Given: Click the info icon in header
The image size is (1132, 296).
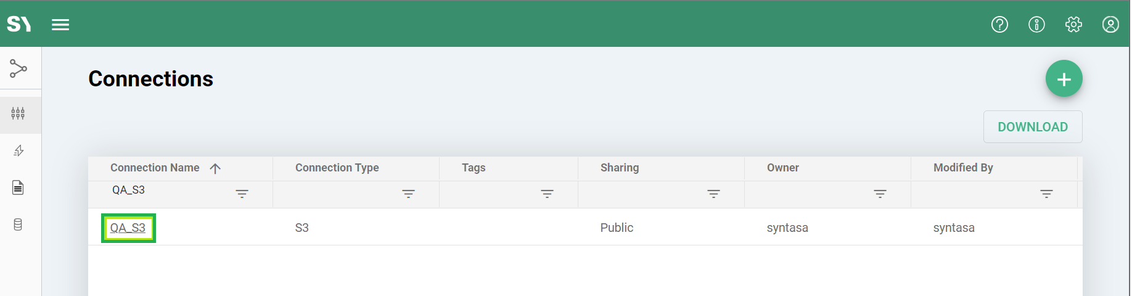Looking at the screenshot, I should pos(1036,25).
